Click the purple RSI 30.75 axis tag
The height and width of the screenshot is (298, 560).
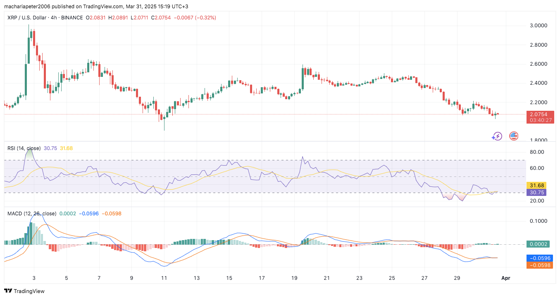[x=536, y=192]
